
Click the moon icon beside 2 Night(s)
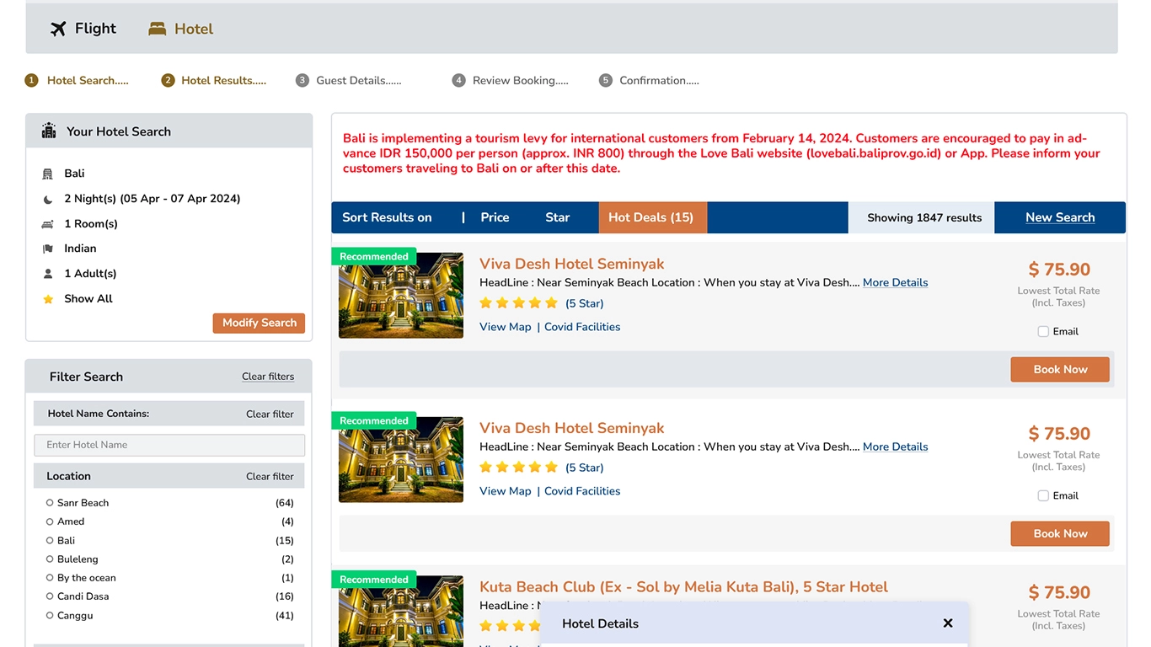(48, 200)
